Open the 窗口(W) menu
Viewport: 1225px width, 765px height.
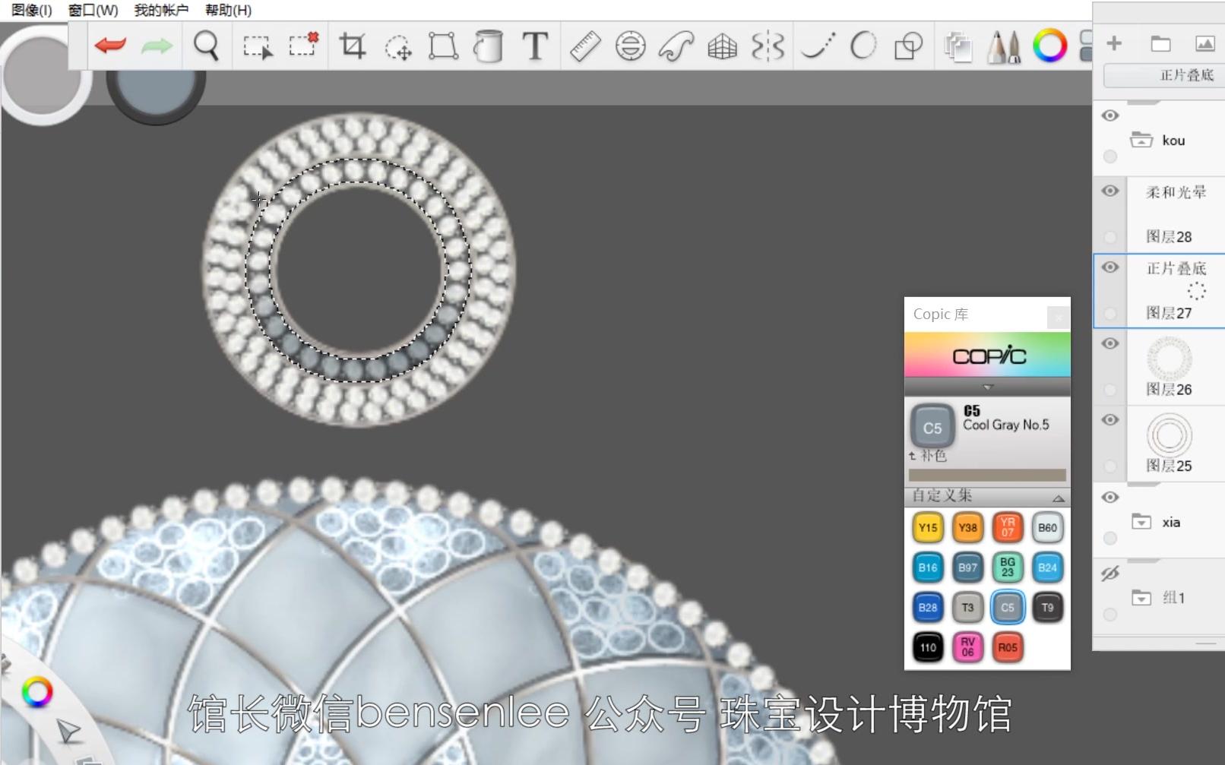pos(93,10)
